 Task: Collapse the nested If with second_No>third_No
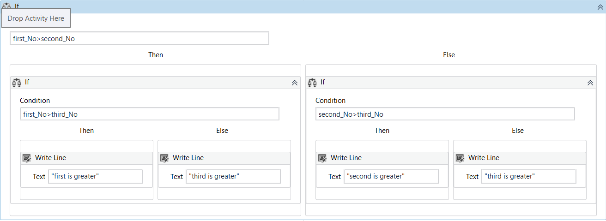pyautogui.click(x=590, y=83)
